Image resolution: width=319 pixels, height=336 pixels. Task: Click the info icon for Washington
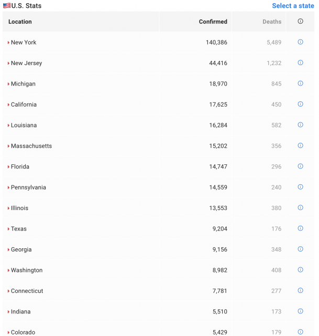point(300,270)
